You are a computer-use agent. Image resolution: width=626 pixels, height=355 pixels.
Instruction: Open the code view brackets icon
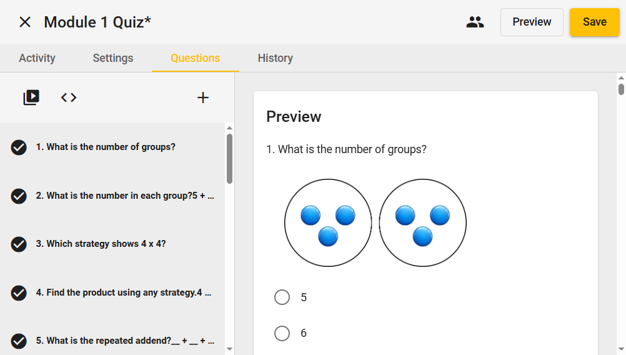(69, 97)
